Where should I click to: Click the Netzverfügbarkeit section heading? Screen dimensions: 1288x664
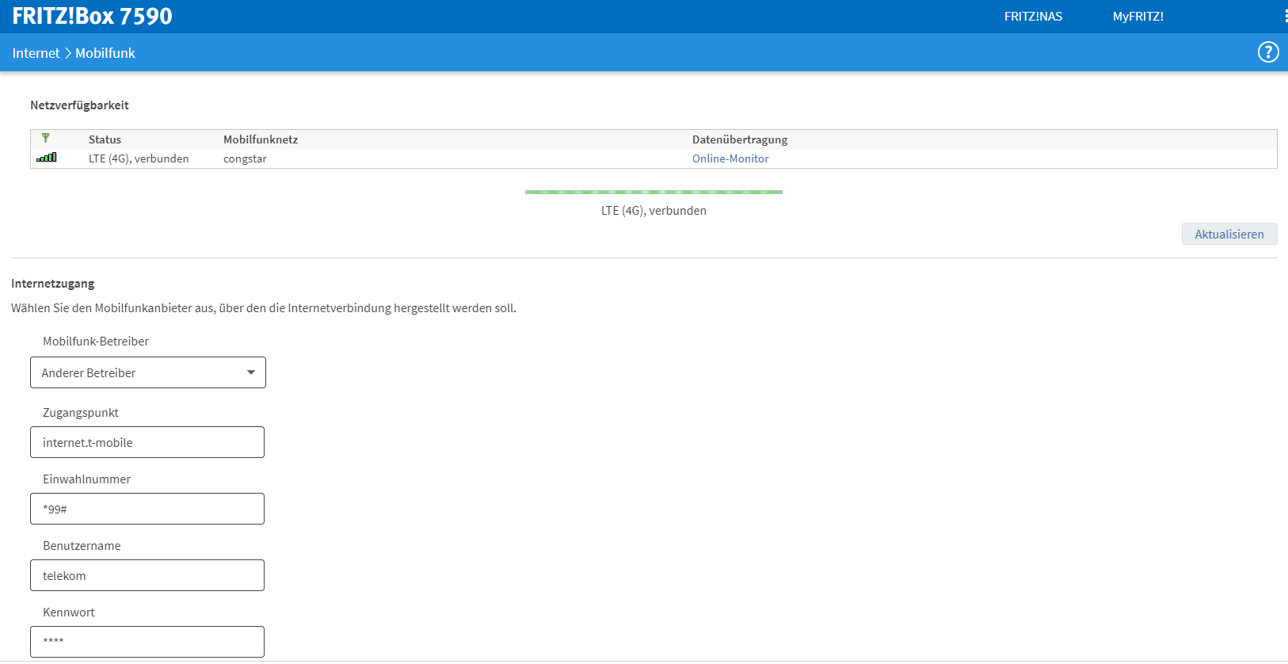(x=79, y=105)
